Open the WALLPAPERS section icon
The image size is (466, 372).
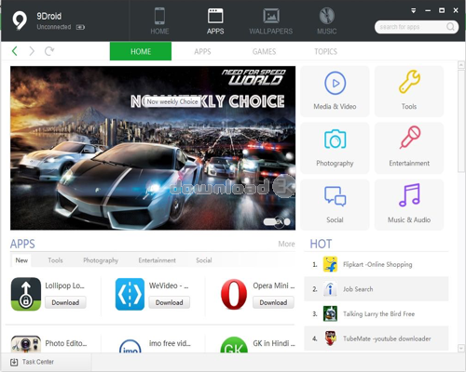(271, 16)
